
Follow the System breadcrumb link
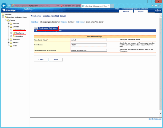point(64,22)
